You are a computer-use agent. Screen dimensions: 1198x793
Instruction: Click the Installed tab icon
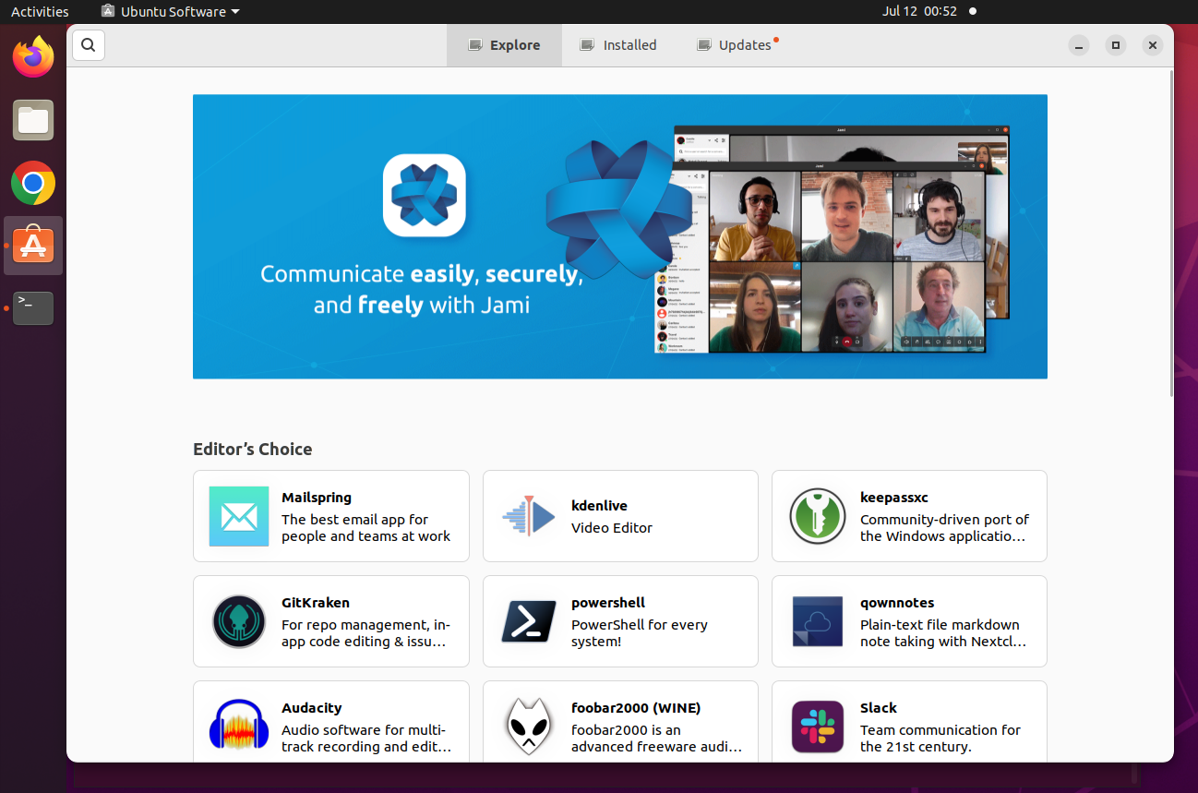coord(587,44)
